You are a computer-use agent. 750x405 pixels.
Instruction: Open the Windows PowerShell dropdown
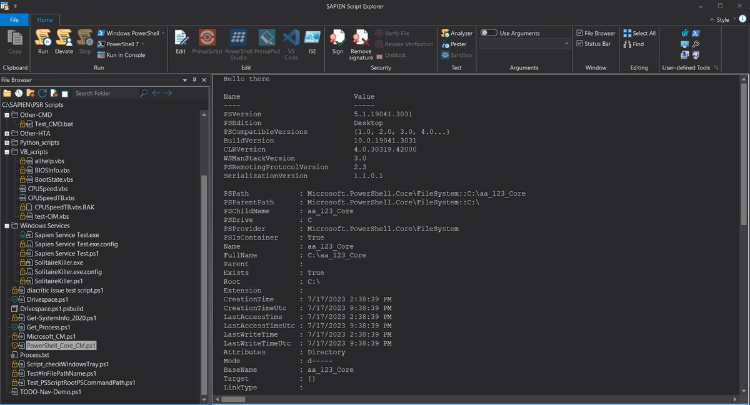163,33
